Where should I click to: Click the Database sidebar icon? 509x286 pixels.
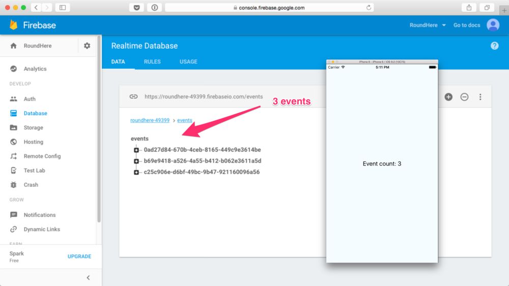click(x=13, y=113)
